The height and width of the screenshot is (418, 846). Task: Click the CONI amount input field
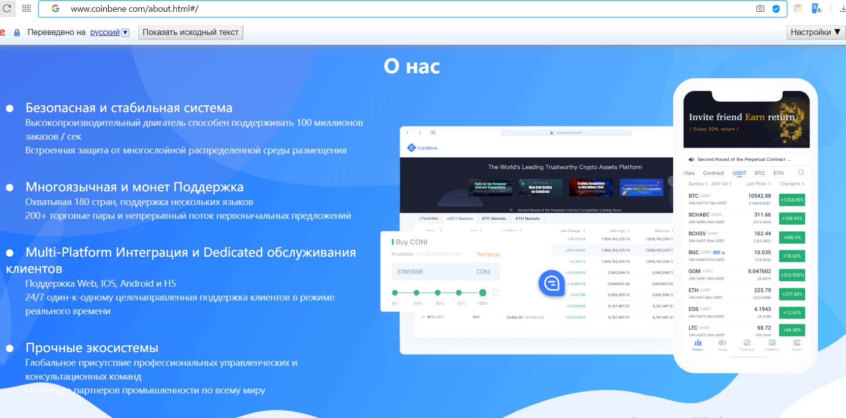pos(445,271)
